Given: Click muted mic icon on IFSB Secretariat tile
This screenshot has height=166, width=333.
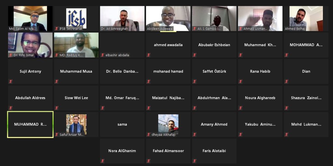Looking at the screenshot, I should click(57, 29).
